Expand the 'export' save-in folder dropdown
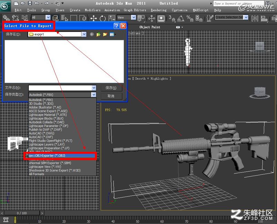The width and height of the screenshot is (277, 224). [x=84, y=34]
